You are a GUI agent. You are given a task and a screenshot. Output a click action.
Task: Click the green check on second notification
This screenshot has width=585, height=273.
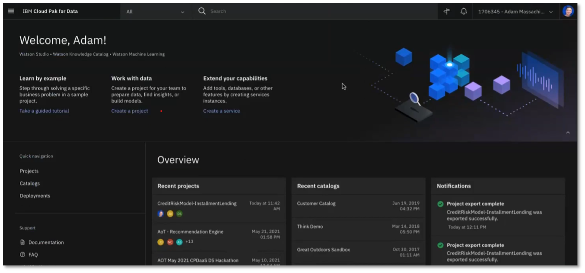tap(440, 245)
